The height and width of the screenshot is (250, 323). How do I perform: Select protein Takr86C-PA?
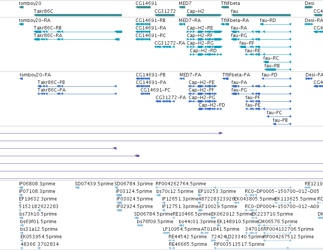77,94
